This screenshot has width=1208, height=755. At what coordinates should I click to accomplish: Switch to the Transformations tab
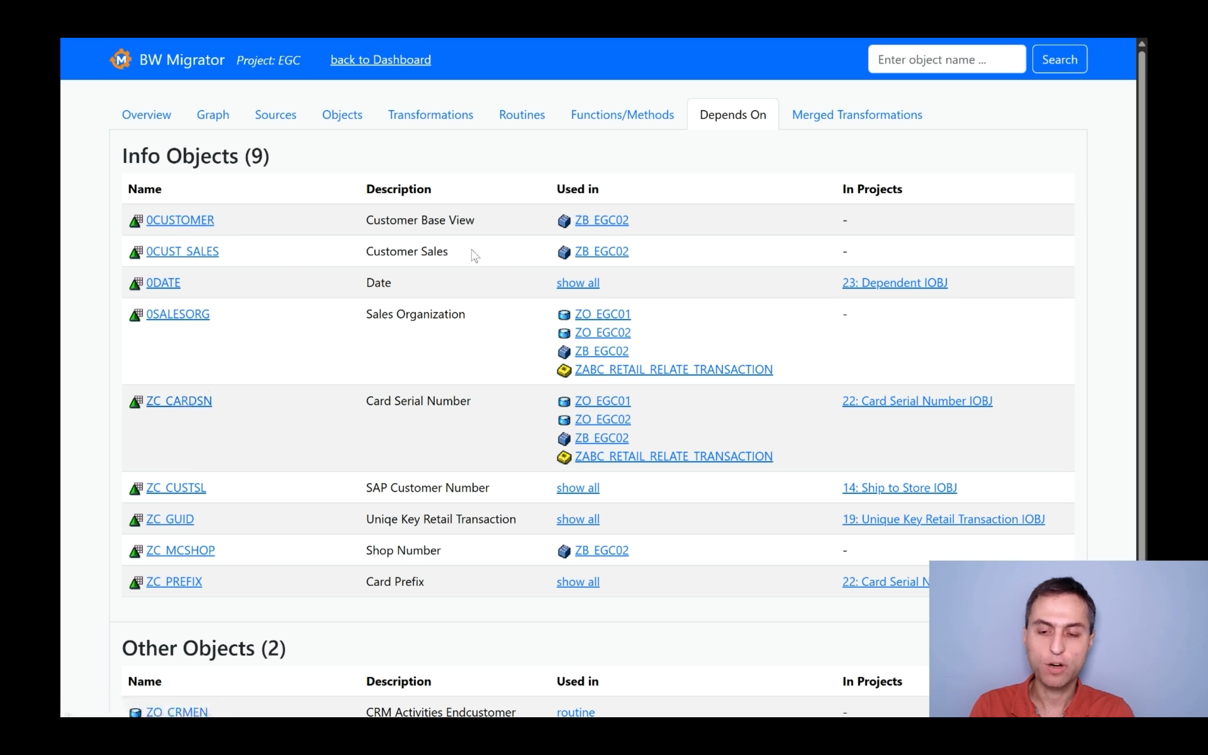point(430,115)
